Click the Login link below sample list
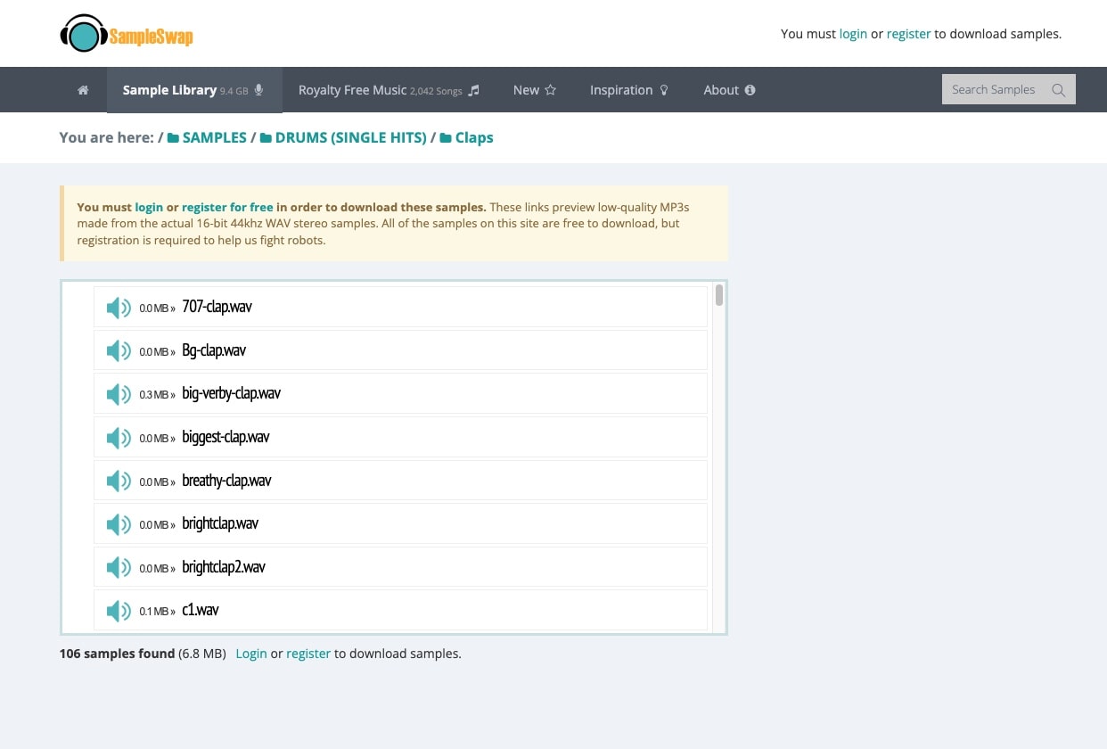Image resolution: width=1107 pixels, height=749 pixels. click(x=251, y=654)
